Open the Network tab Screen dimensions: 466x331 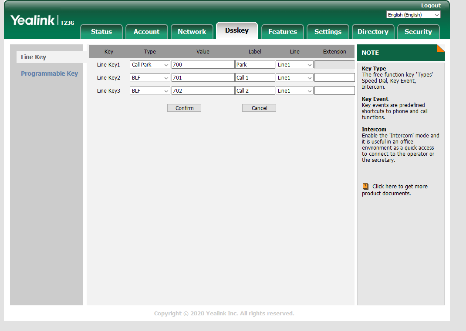pyautogui.click(x=192, y=32)
